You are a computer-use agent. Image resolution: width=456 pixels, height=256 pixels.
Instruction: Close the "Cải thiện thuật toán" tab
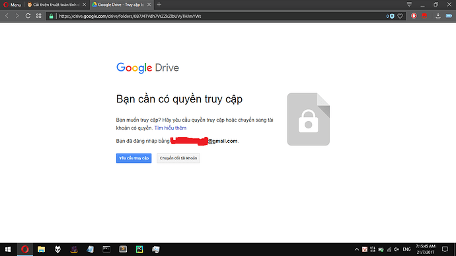point(85,5)
